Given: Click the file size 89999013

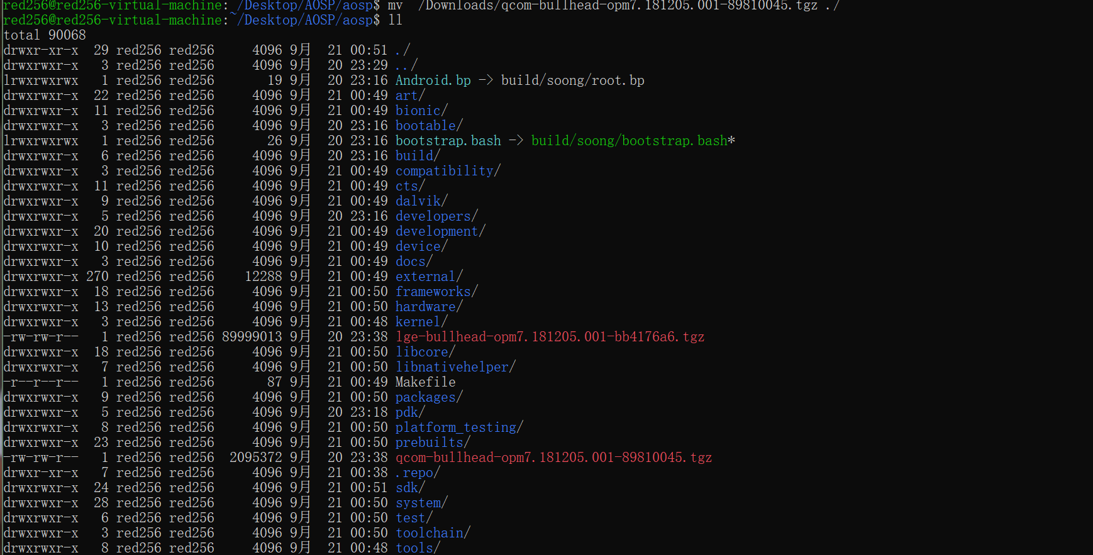Looking at the screenshot, I should (252, 337).
